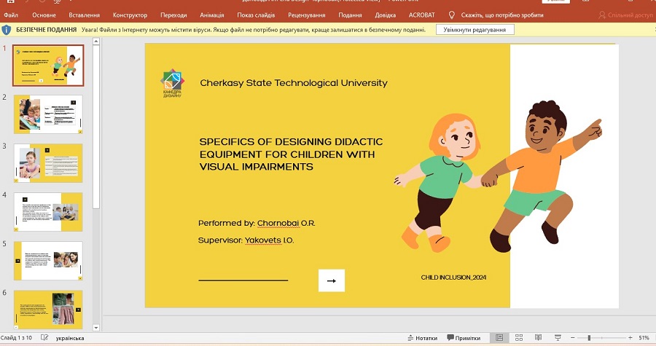Viewport: 656px width, 346px height.
Task: Switch to the Основне ribbon tab
Action: [x=44, y=15]
